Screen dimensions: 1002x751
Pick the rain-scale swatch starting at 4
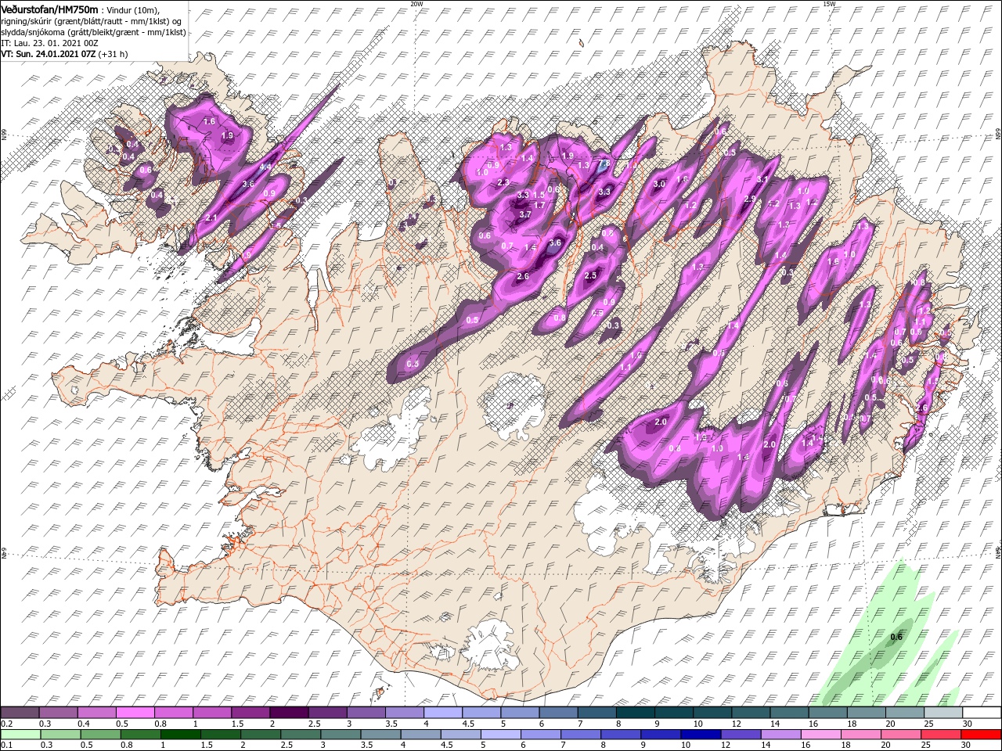click(x=420, y=735)
